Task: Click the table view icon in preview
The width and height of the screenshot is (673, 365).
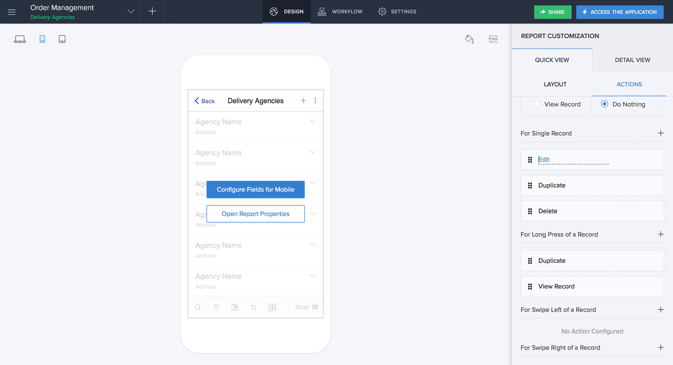Action: coord(272,307)
